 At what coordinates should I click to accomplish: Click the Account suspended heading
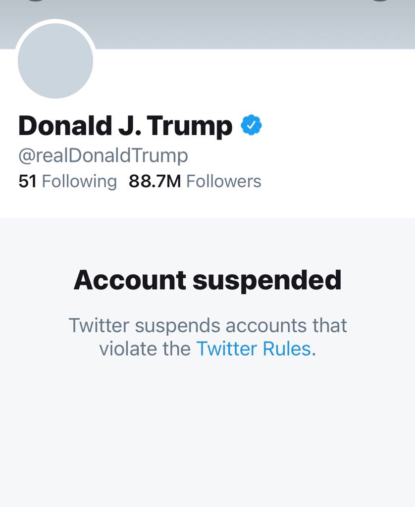click(x=207, y=280)
